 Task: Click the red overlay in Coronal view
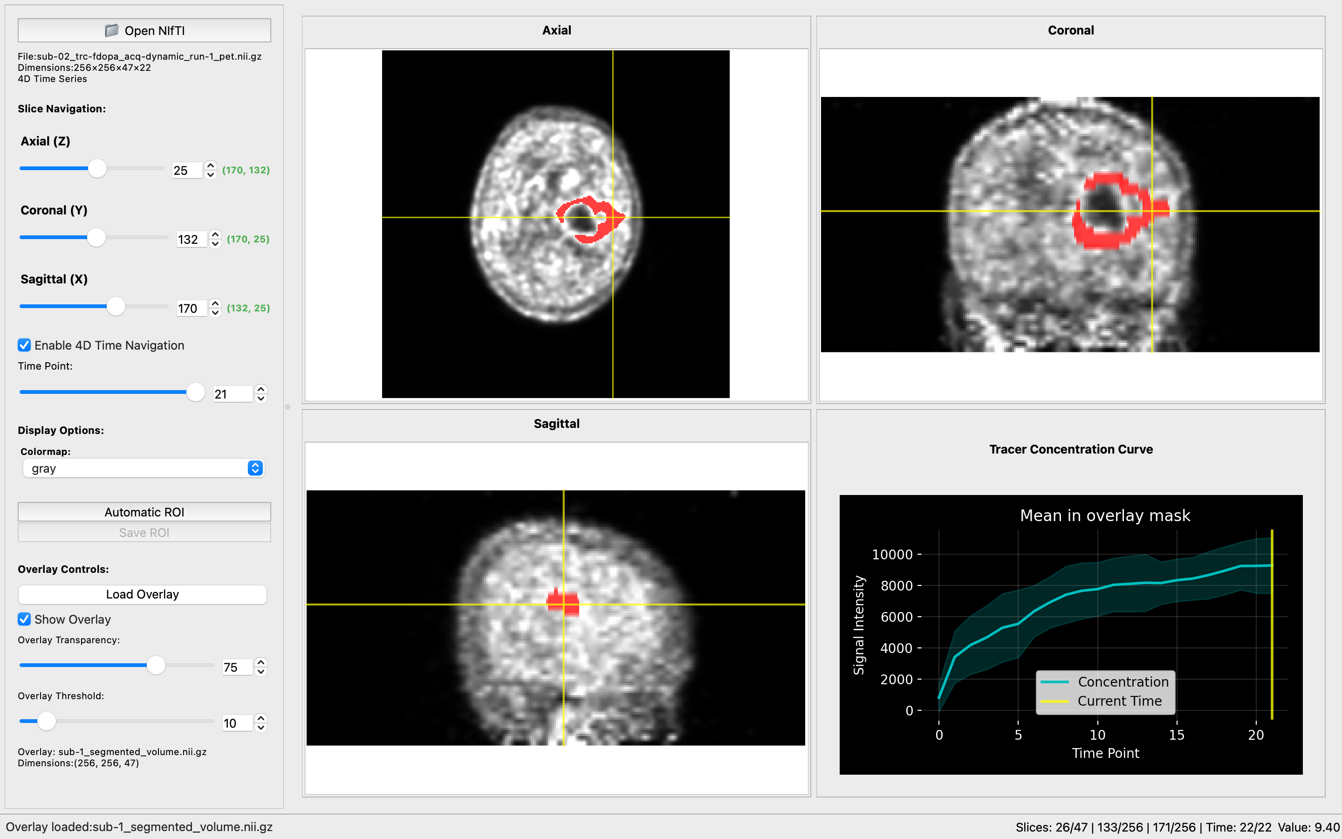click(x=1101, y=240)
